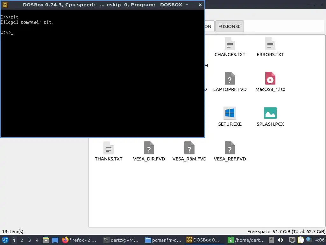Click the network tray icon
This screenshot has width=326, height=245.
(292, 240)
